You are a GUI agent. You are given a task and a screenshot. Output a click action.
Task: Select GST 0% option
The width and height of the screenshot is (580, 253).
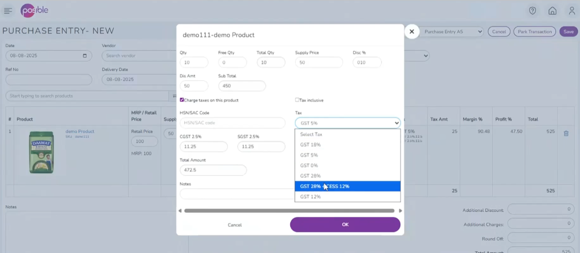tap(348, 165)
